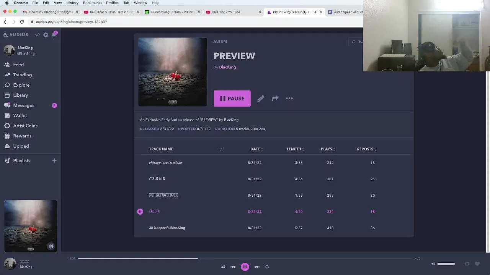Viewport: 490px width, 275px height.
Task: Switch to the Gmail One min tab
Action: (50, 12)
